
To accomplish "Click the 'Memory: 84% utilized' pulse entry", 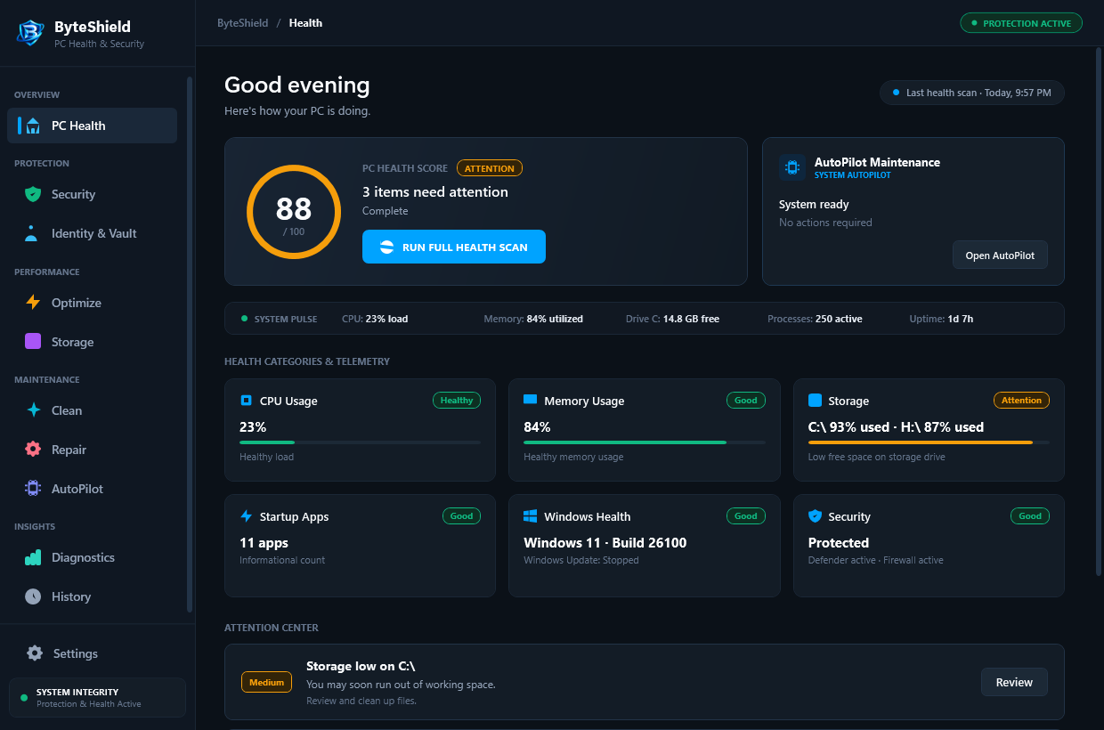I will pos(533,319).
